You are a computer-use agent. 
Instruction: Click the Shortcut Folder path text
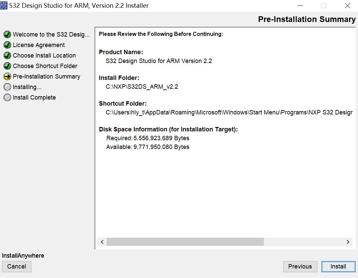coord(229,112)
